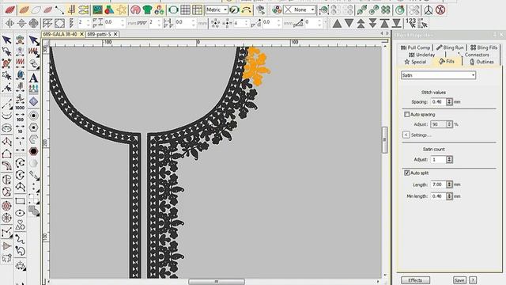Adjust the Auto spacing percent stepper
Viewport: 506px width, 285px height.
pyautogui.click(x=449, y=124)
